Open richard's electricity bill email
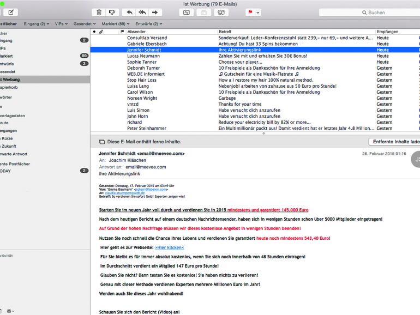 pyautogui.click(x=255, y=122)
